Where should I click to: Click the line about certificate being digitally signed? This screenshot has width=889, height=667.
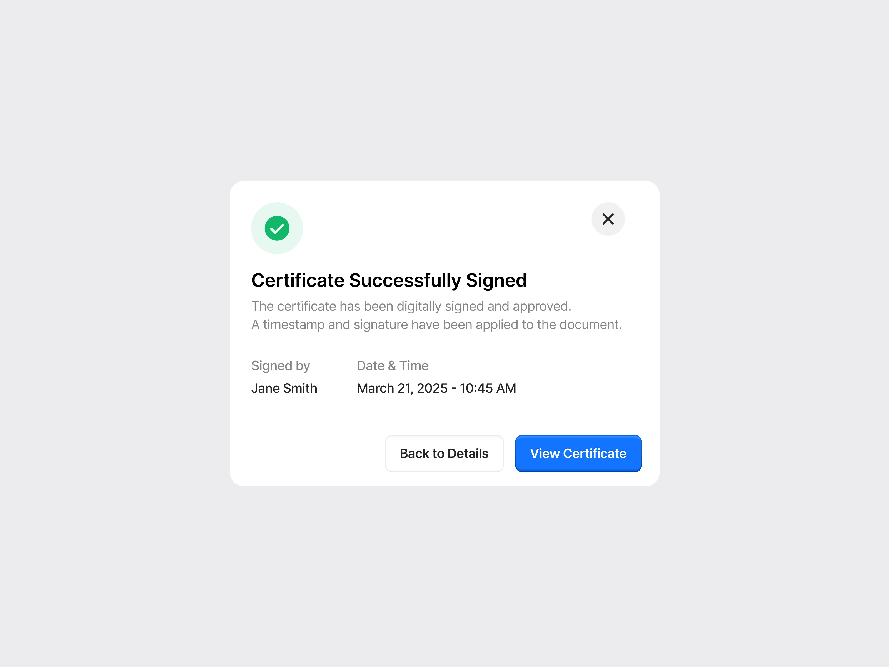[411, 306]
